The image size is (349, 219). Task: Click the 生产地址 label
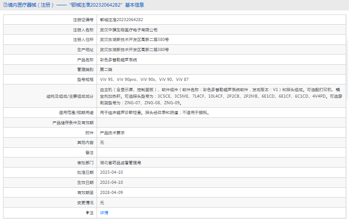pyautogui.click(x=85, y=50)
